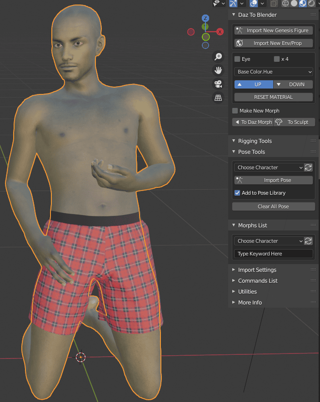Click the dark green Y axis gizmo ball

(x=205, y=26)
